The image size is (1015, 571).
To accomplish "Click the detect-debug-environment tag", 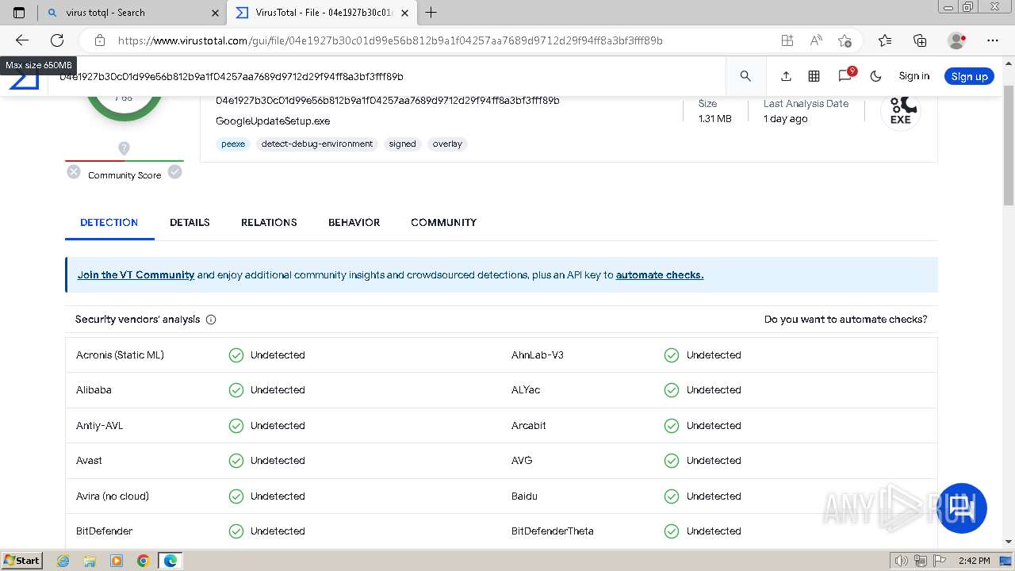I will (317, 144).
